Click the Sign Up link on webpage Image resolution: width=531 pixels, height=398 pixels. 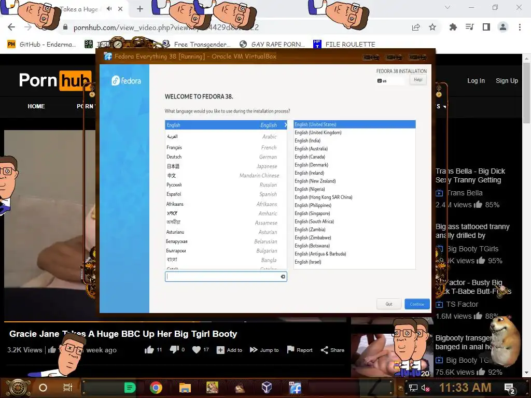[507, 80]
